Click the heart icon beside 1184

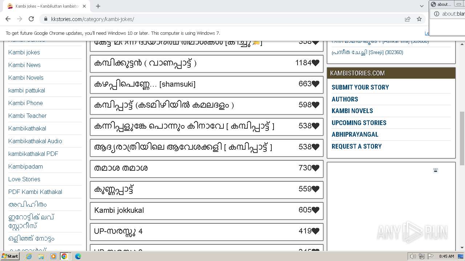[x=315, y=63]
